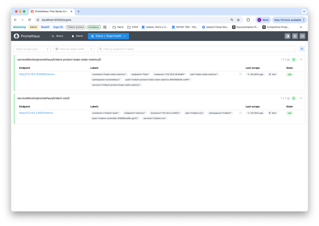Click the instance="172.18.0.19:8080" label
This screenshot has width=319, height=226.
coord(170,74)
